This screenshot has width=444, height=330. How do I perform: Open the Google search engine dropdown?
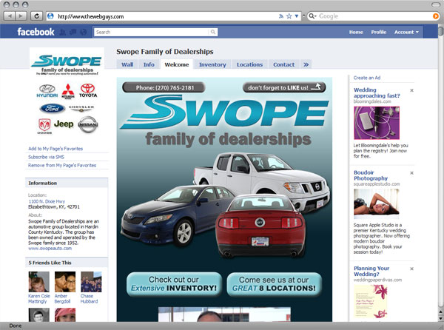tap(312, 16)
